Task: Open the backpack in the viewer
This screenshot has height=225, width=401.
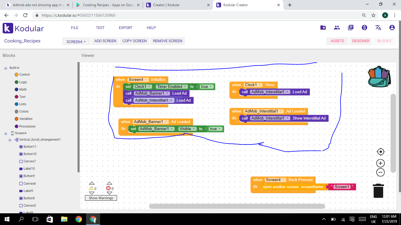Action: click(x=379, y=77)
